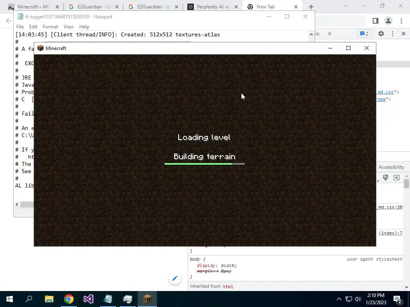Screen dimensions: 410x307
Task: Click the DevTools Styles scrollbar thumb
Action: [406, 183]
